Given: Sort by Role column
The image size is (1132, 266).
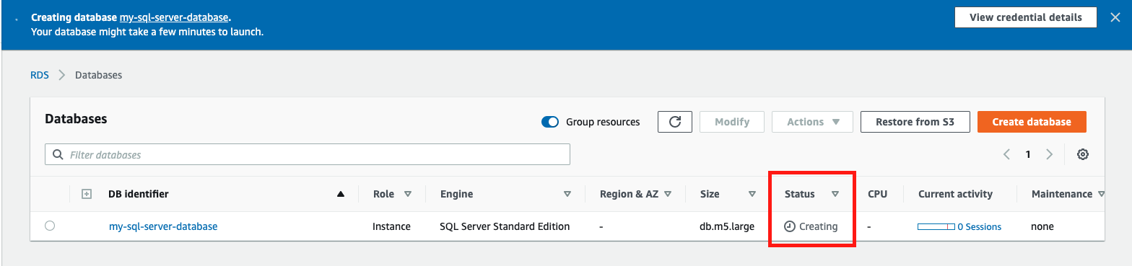Looking at the screenshot, I should pos(407,194).
